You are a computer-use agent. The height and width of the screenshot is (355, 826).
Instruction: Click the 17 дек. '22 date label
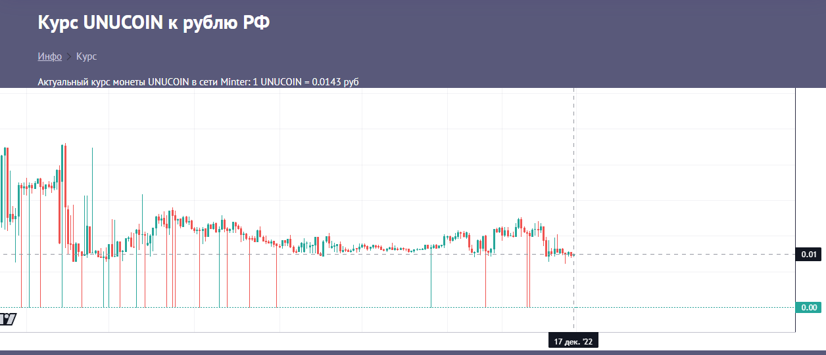coord(573,342)
